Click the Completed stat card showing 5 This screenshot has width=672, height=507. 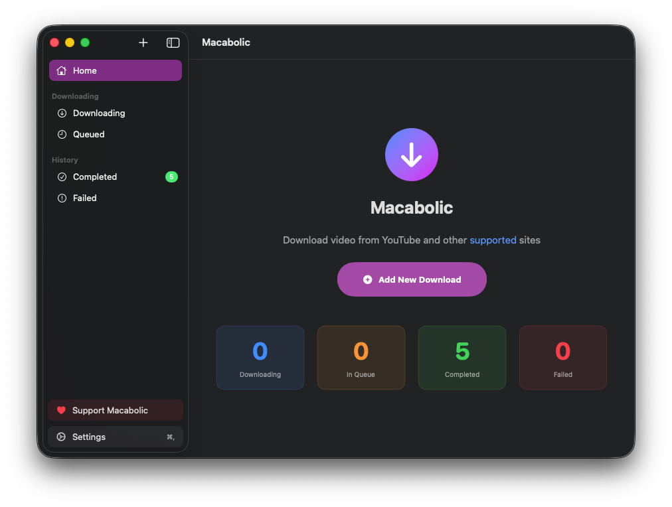pos(462,357)
